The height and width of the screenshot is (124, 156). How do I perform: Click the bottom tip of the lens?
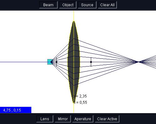74,102
